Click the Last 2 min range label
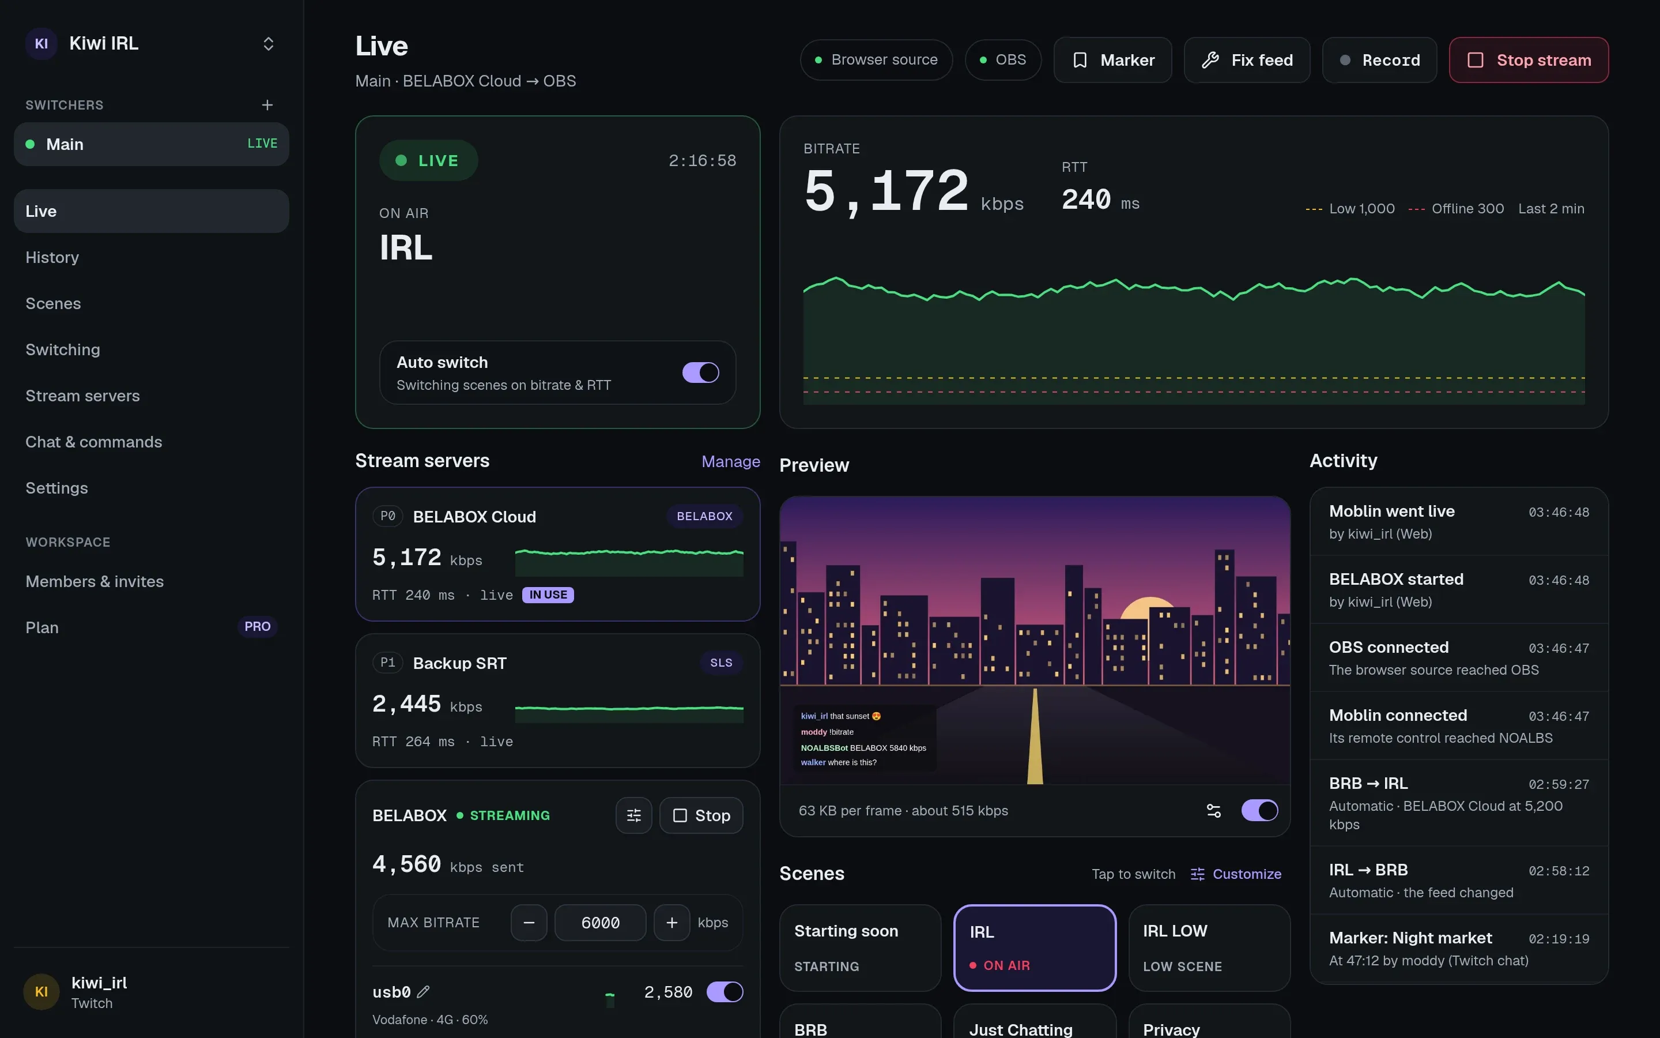The height and width of the screenshot is (1038, 1660). 1551,209
